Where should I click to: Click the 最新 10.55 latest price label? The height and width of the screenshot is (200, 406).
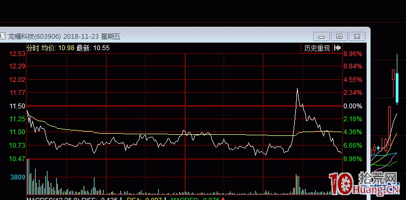[x=93, y=48]
